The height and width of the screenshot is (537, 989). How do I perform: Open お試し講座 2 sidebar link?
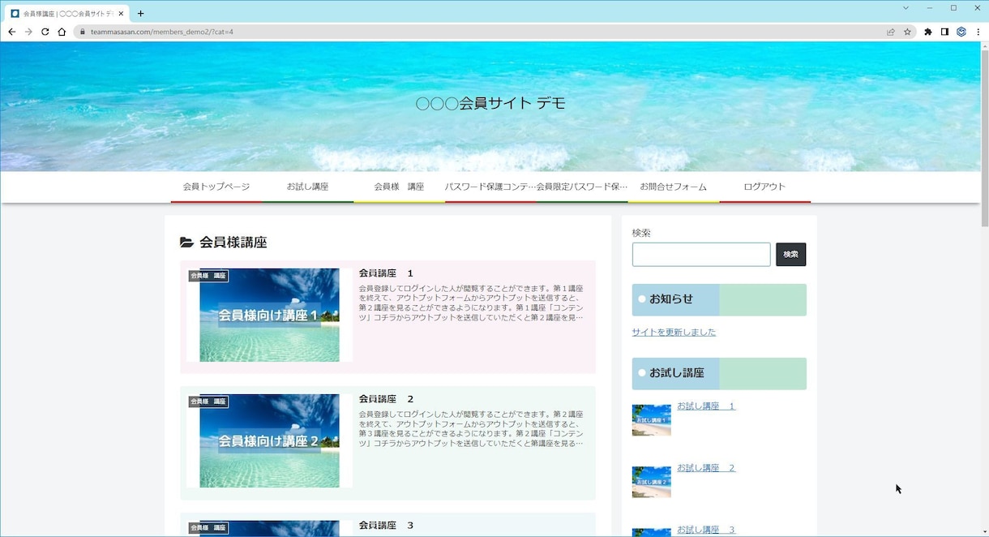click(706, 468)
